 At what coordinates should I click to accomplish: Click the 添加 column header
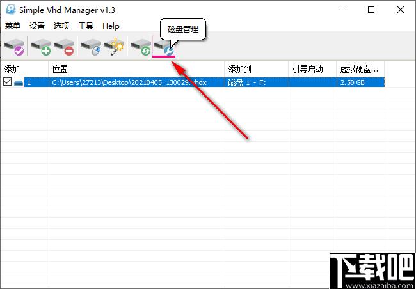coord(25,69)
